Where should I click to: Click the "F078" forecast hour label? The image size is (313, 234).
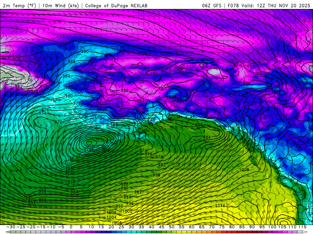(x=234, y=5)
